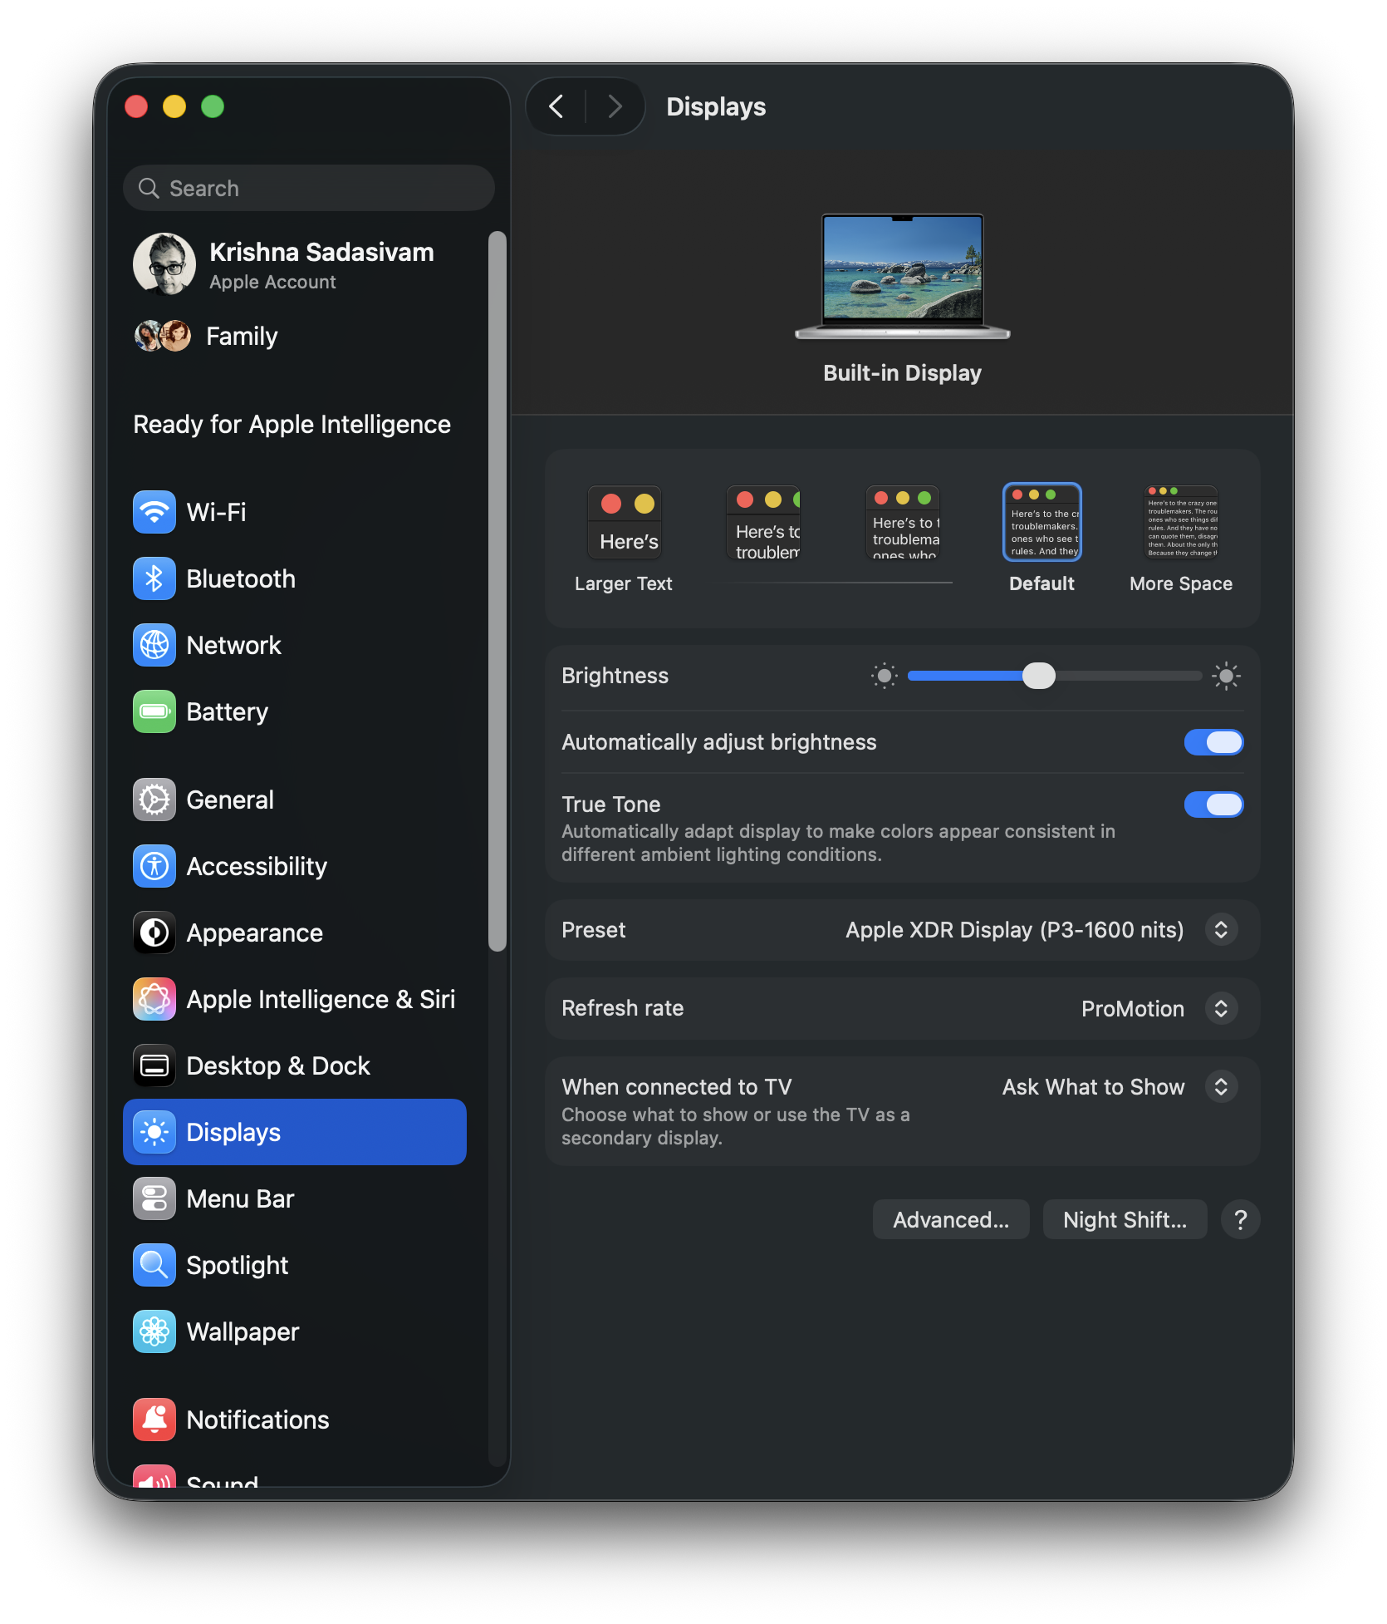1387x1624 pixels.
Task: Open Desktop & Dock settings
Action: point(295,1065)
